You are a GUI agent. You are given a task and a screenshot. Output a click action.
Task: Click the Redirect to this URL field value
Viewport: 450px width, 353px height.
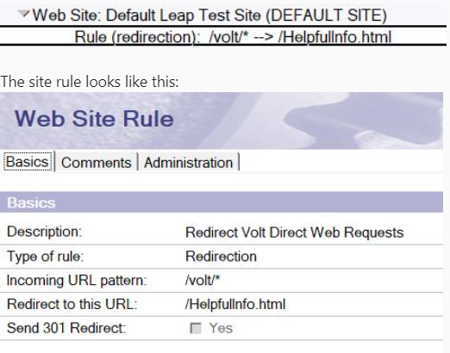pyautogui.click(x=235, y=304)
